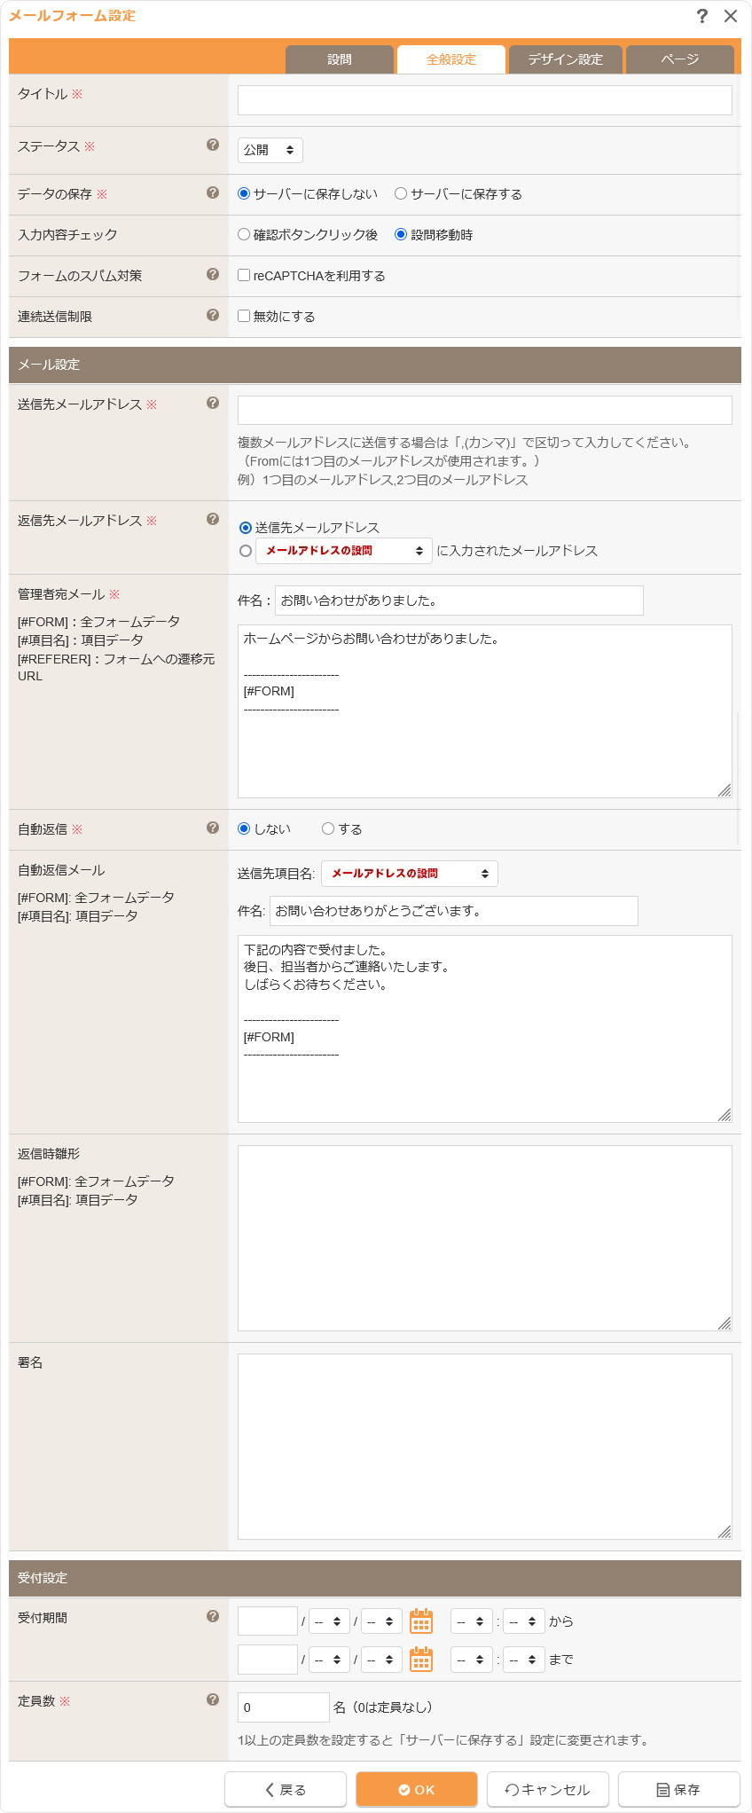
Task: Expand 送信先項目名 メールアドレスの設問 dropdown
Action: tap(410, 874)
